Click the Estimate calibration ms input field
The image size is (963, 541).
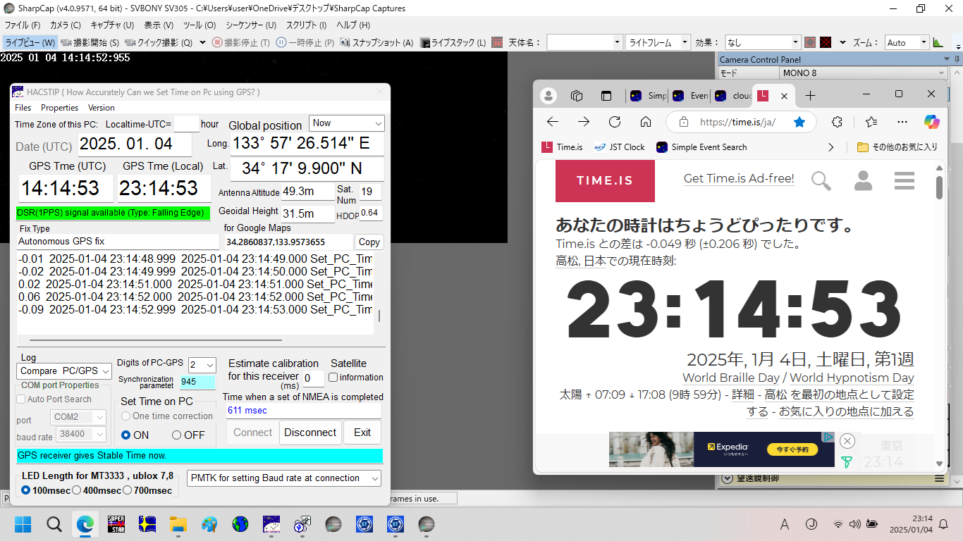(x=312, y=378)
